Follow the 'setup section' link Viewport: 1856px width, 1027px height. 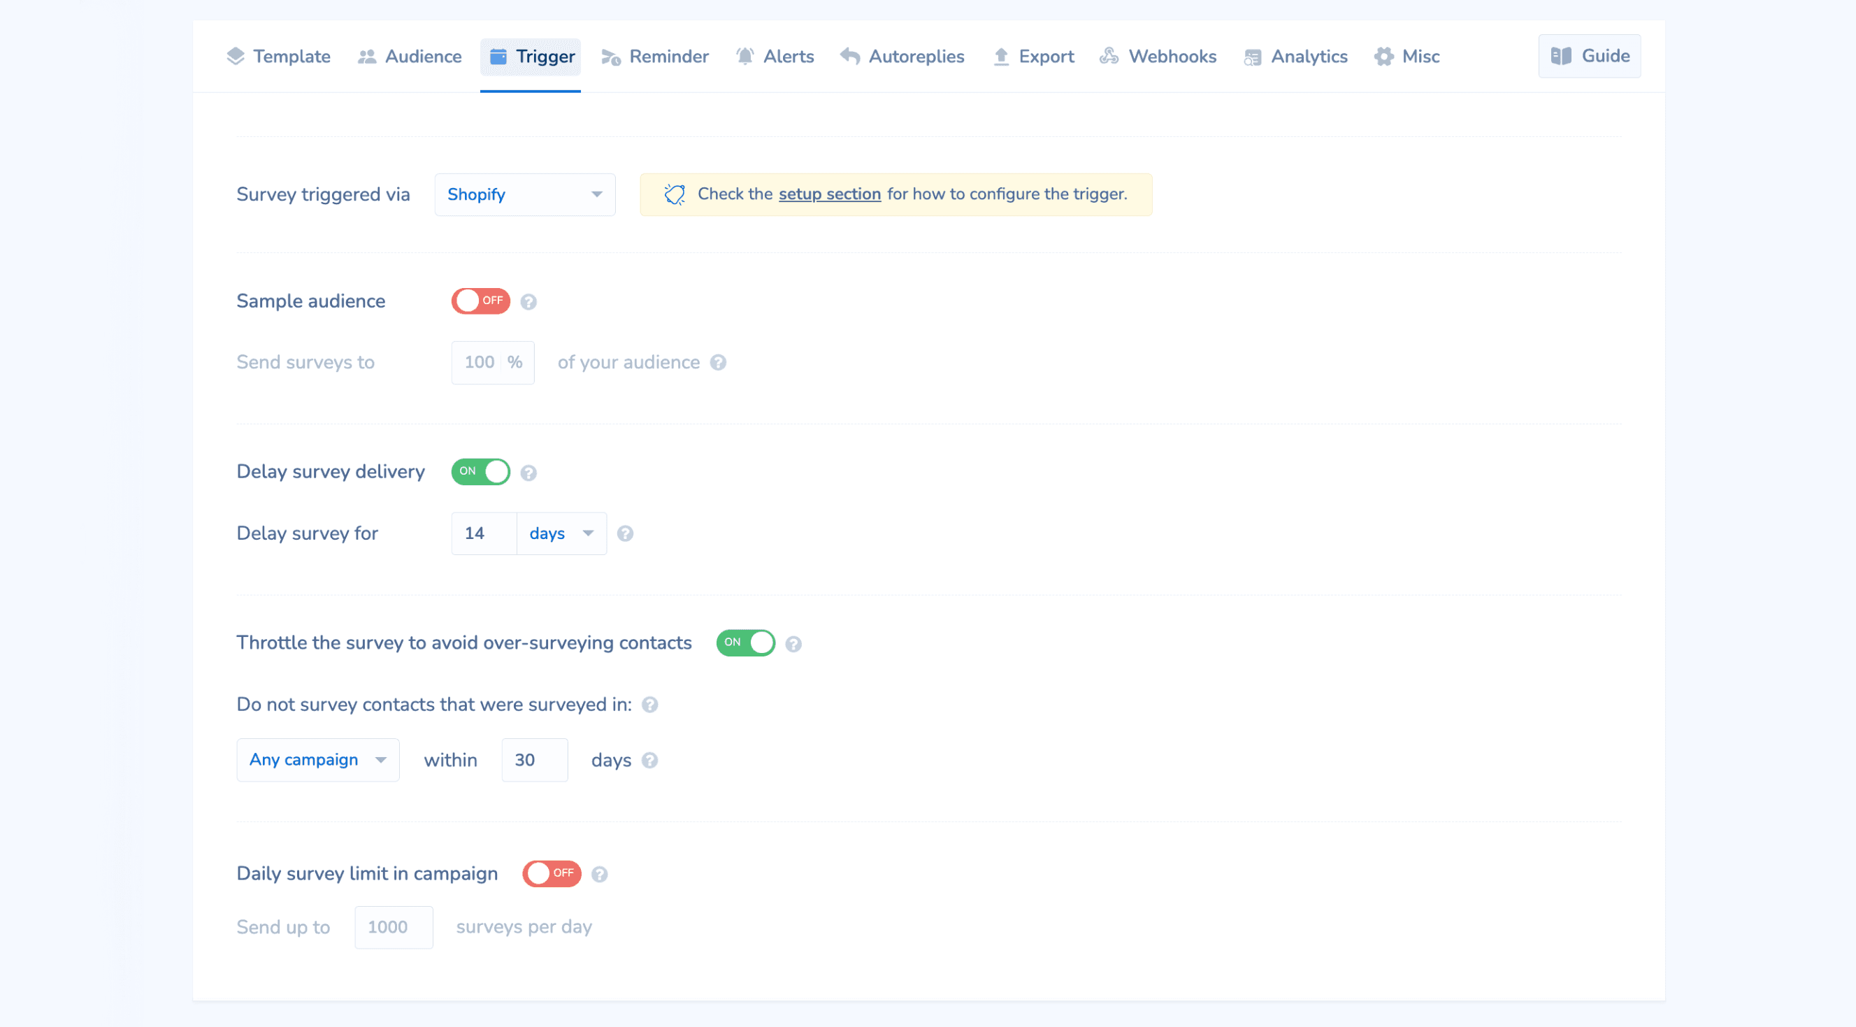830,194
